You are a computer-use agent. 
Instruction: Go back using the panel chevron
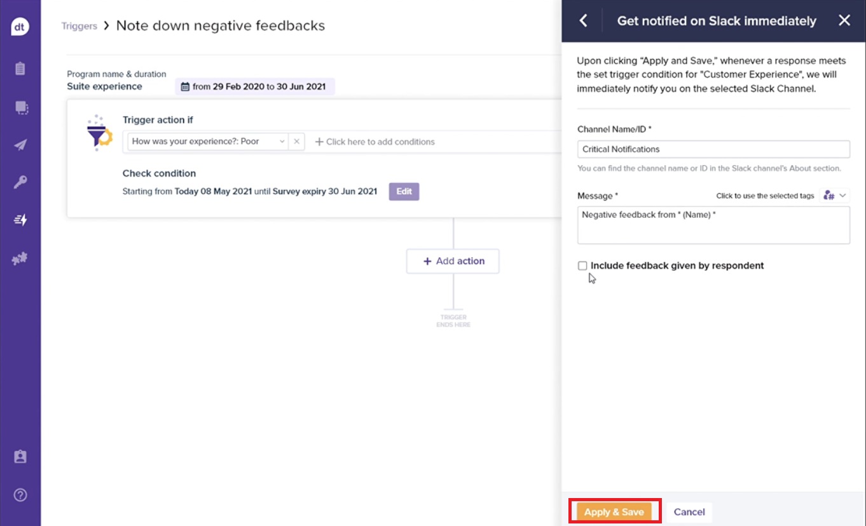click(583, 21)
